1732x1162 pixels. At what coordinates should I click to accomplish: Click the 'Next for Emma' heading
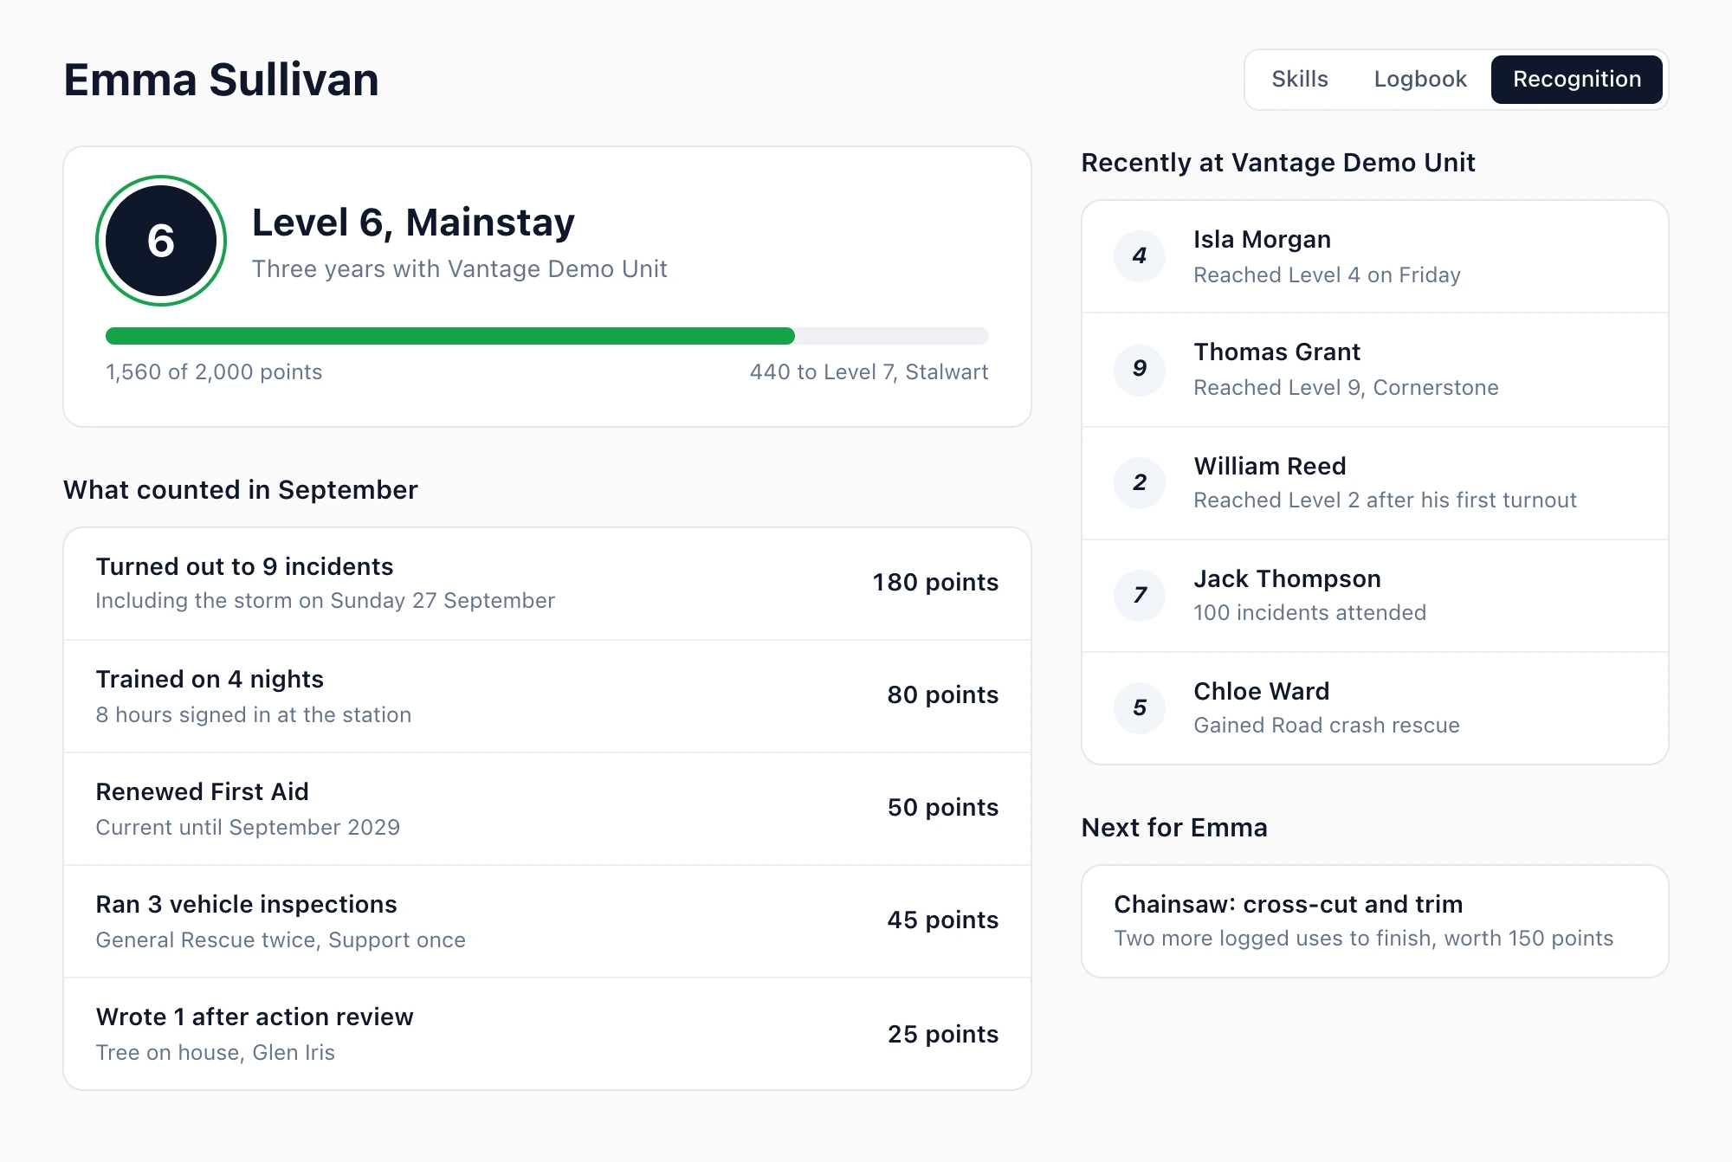click(x=1174, y=828)
